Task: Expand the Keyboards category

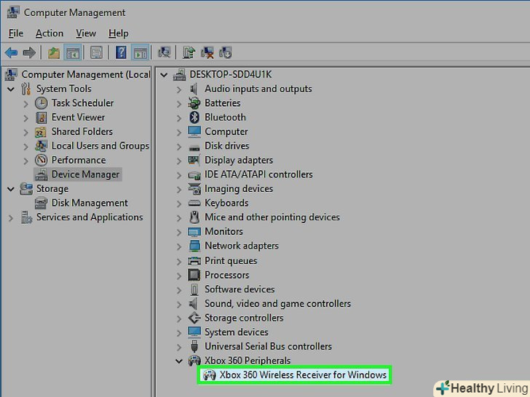Action: point(179,204)
